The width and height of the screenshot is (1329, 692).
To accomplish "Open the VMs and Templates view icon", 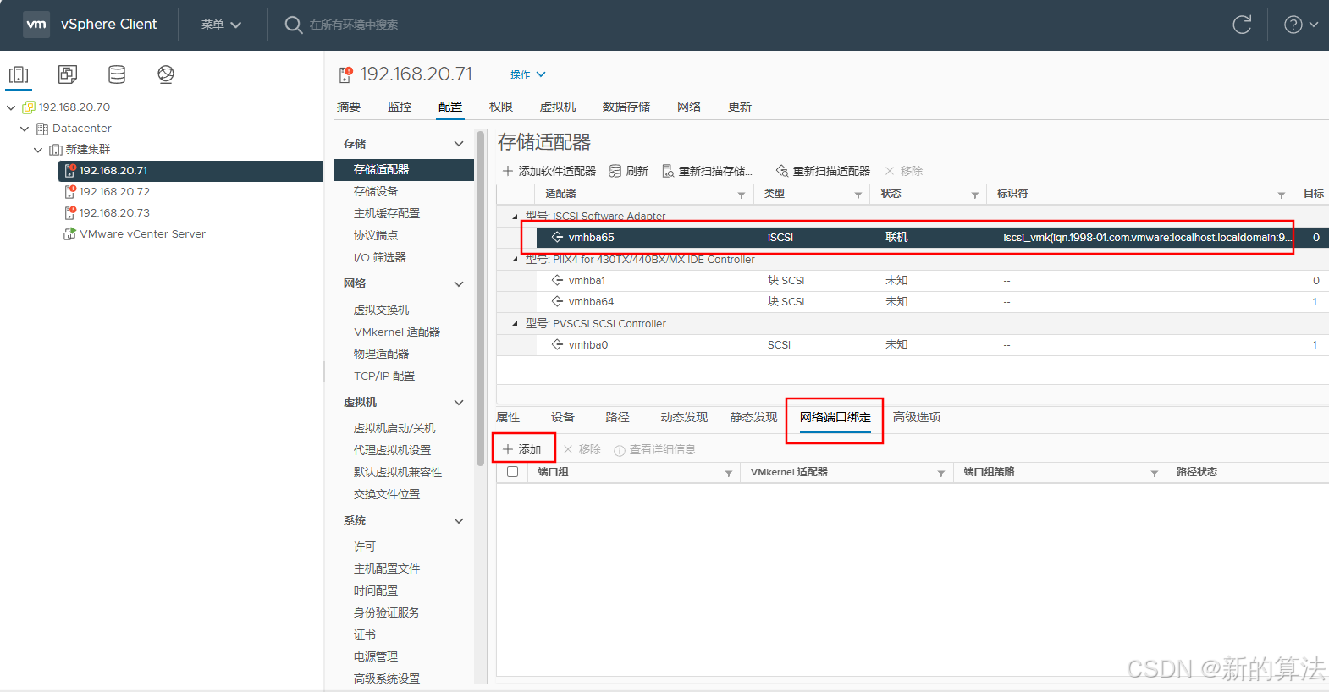I will [68, 74].
